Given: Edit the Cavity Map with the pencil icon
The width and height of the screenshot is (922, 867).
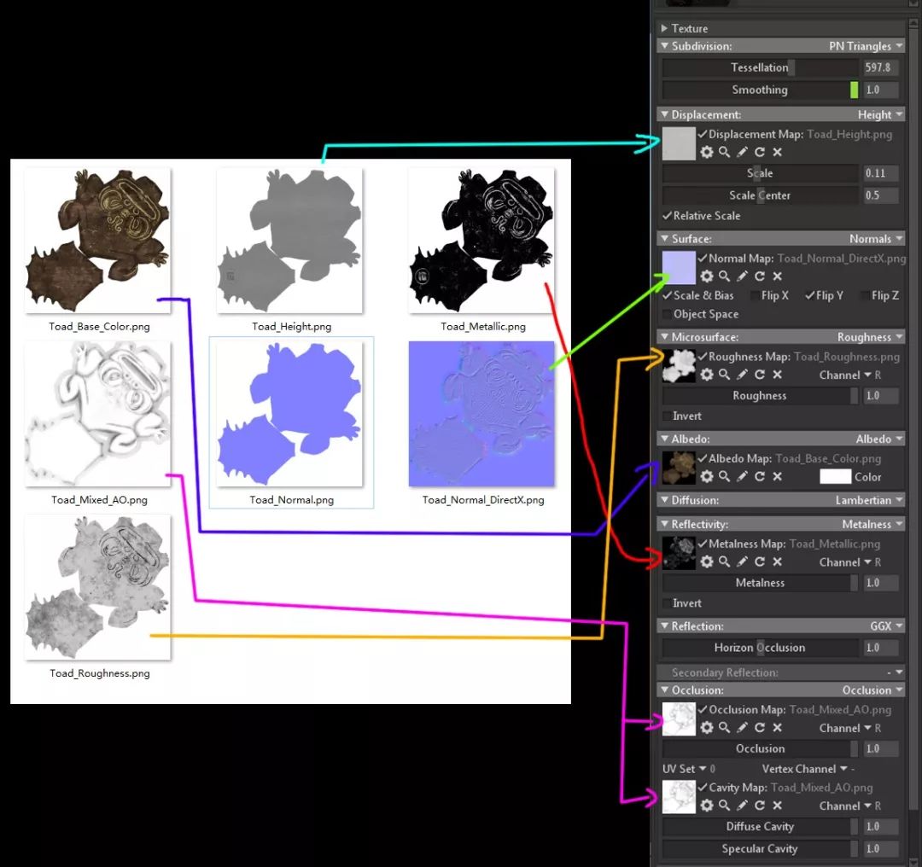Looking at the screenshot, I should (x=741, y=806).
